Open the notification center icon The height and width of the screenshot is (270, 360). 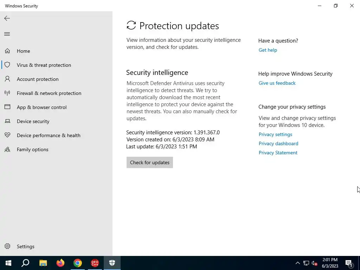tap(349, 263)
